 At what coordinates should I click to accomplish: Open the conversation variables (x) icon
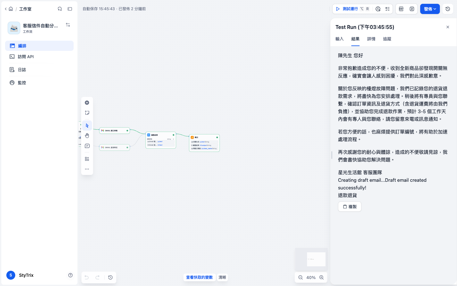coord(412,9)
